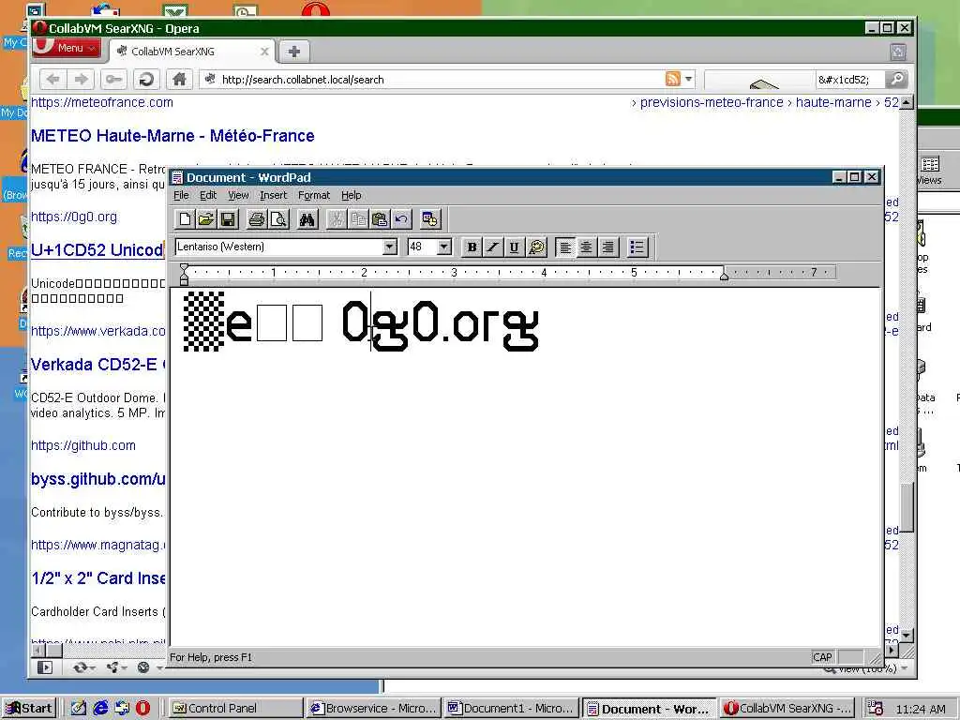Open a new tab in Opera
This screenshot has height=720, width=960.
[293, 52]
